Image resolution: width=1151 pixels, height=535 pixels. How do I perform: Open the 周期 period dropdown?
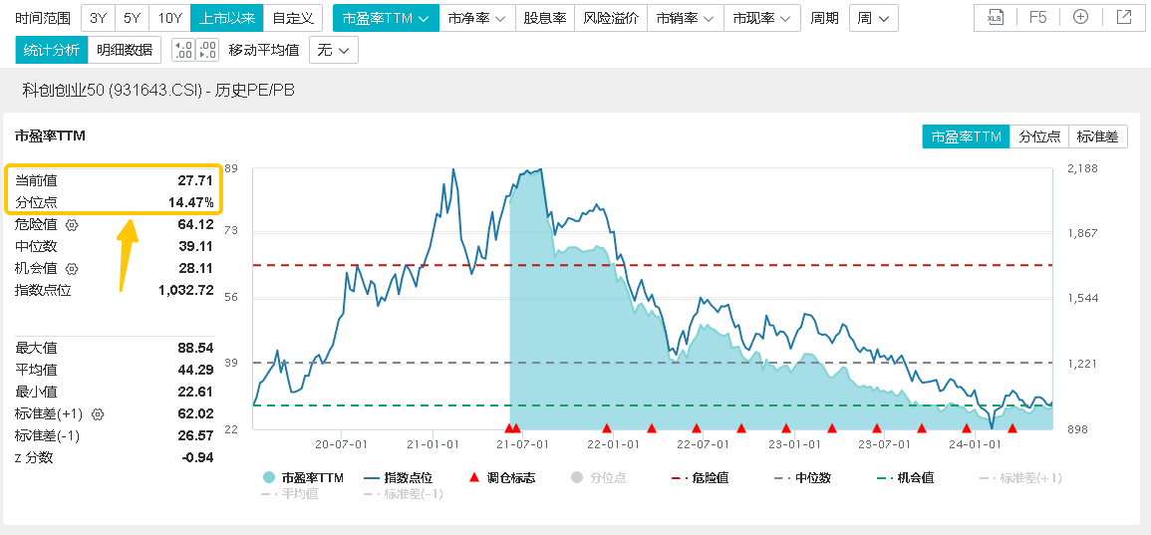pos(874,18)
